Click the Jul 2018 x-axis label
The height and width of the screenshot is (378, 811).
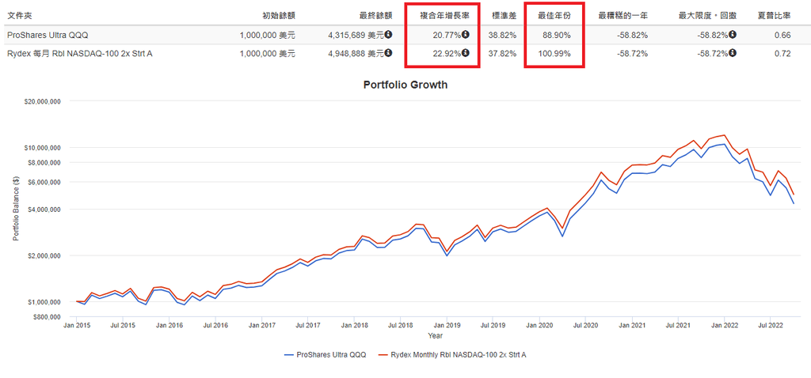[400, 326]
